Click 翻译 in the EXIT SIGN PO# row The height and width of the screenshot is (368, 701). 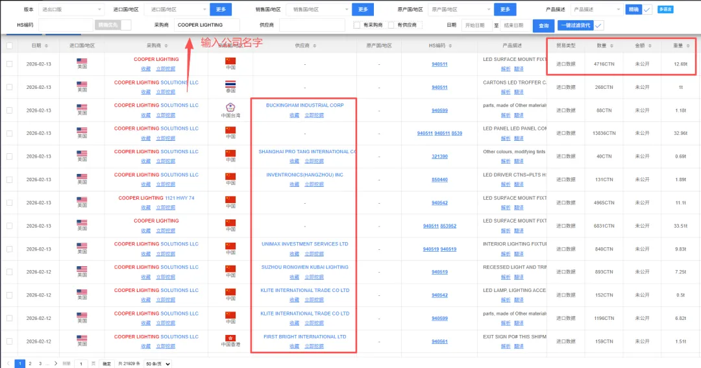click(x=519, y=347)
